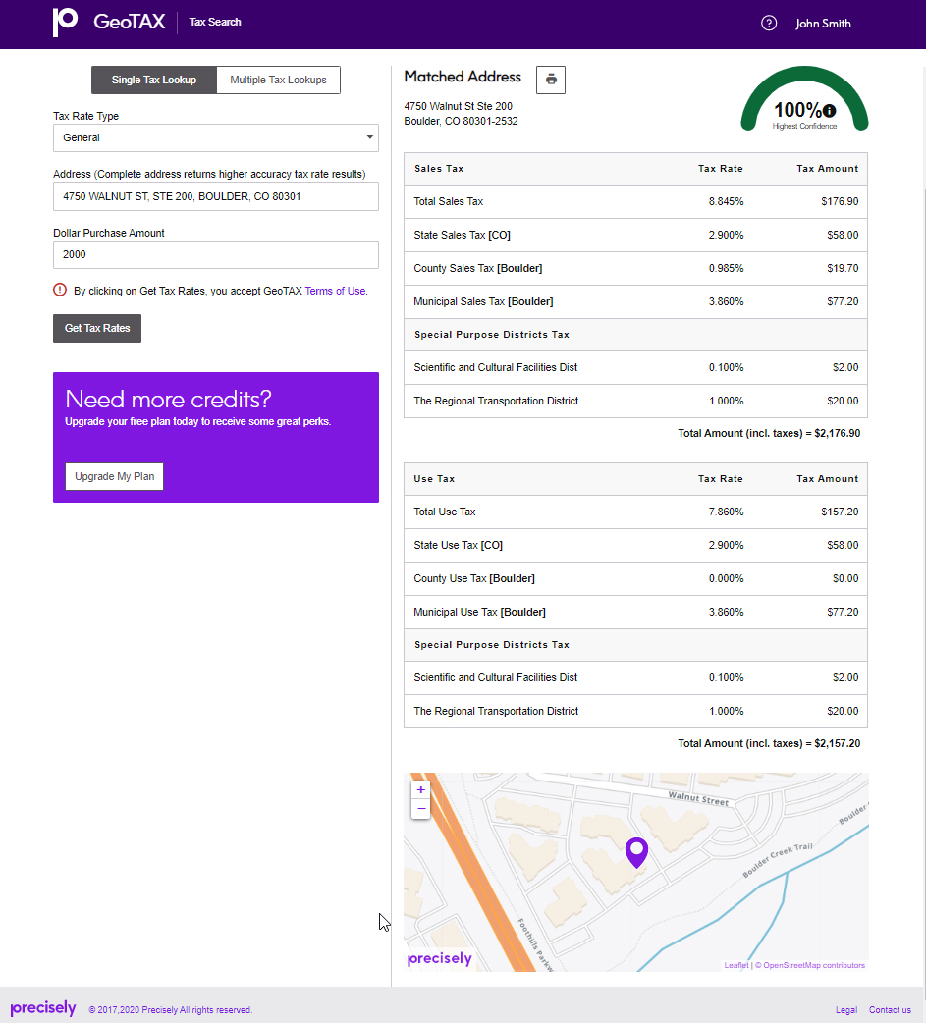Image resolution: width=926 pixels, height=1023 pixels.
Task: Click the Upgrade My Plan button
Action: coord(114,476)
